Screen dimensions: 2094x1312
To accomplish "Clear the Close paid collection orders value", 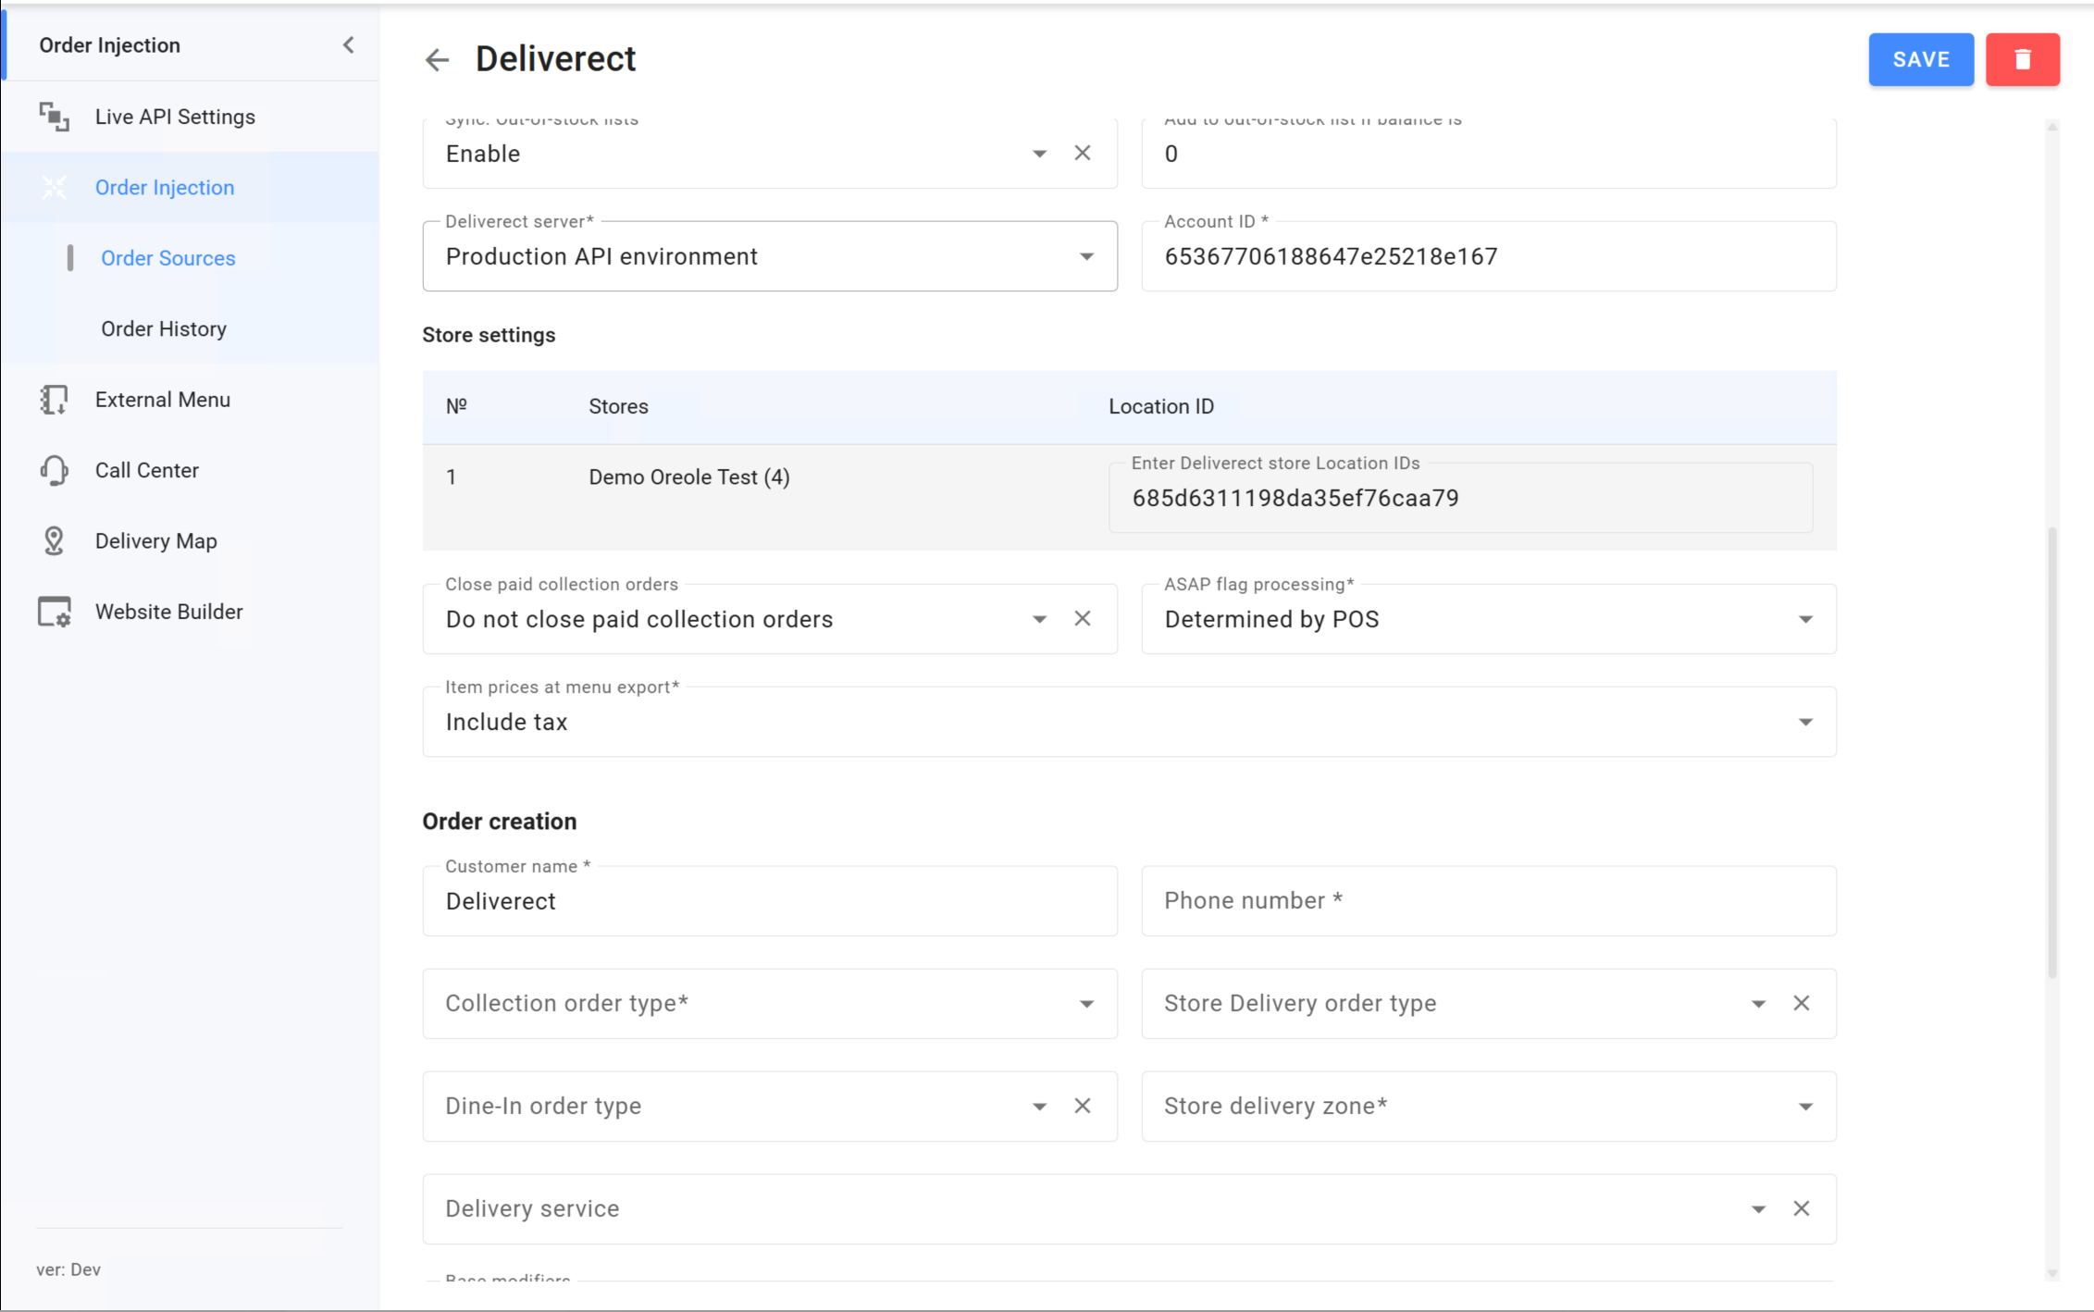I will click(x=1082, y=619).
